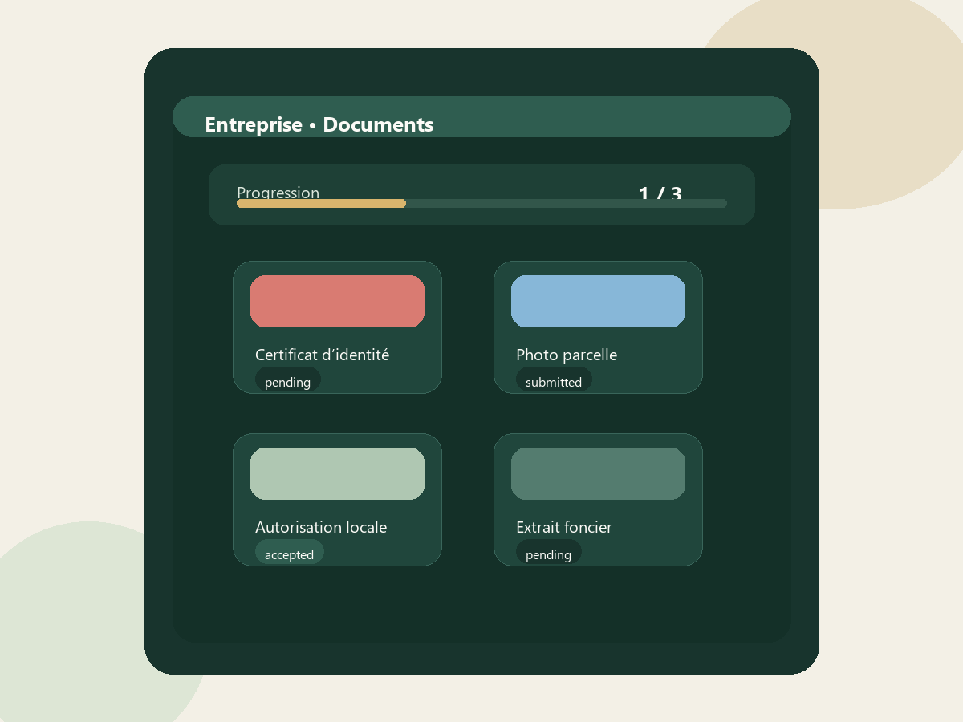Select the Autorisation locale preview area
Viewport: 963px width, 722px height.
click(337, 473)
